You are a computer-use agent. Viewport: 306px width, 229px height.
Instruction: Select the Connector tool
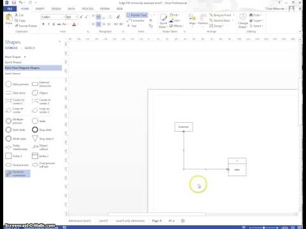(135, 20)
